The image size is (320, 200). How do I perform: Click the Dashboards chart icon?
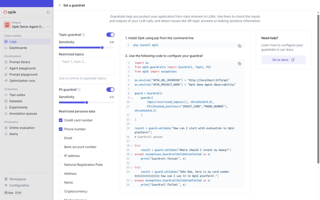pyautogui.click(x=6, y=48)
